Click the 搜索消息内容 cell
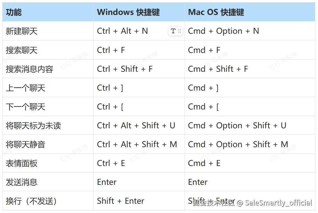Image resolution: width=318 pixels, height=213 pixels. tap(29, 69)
